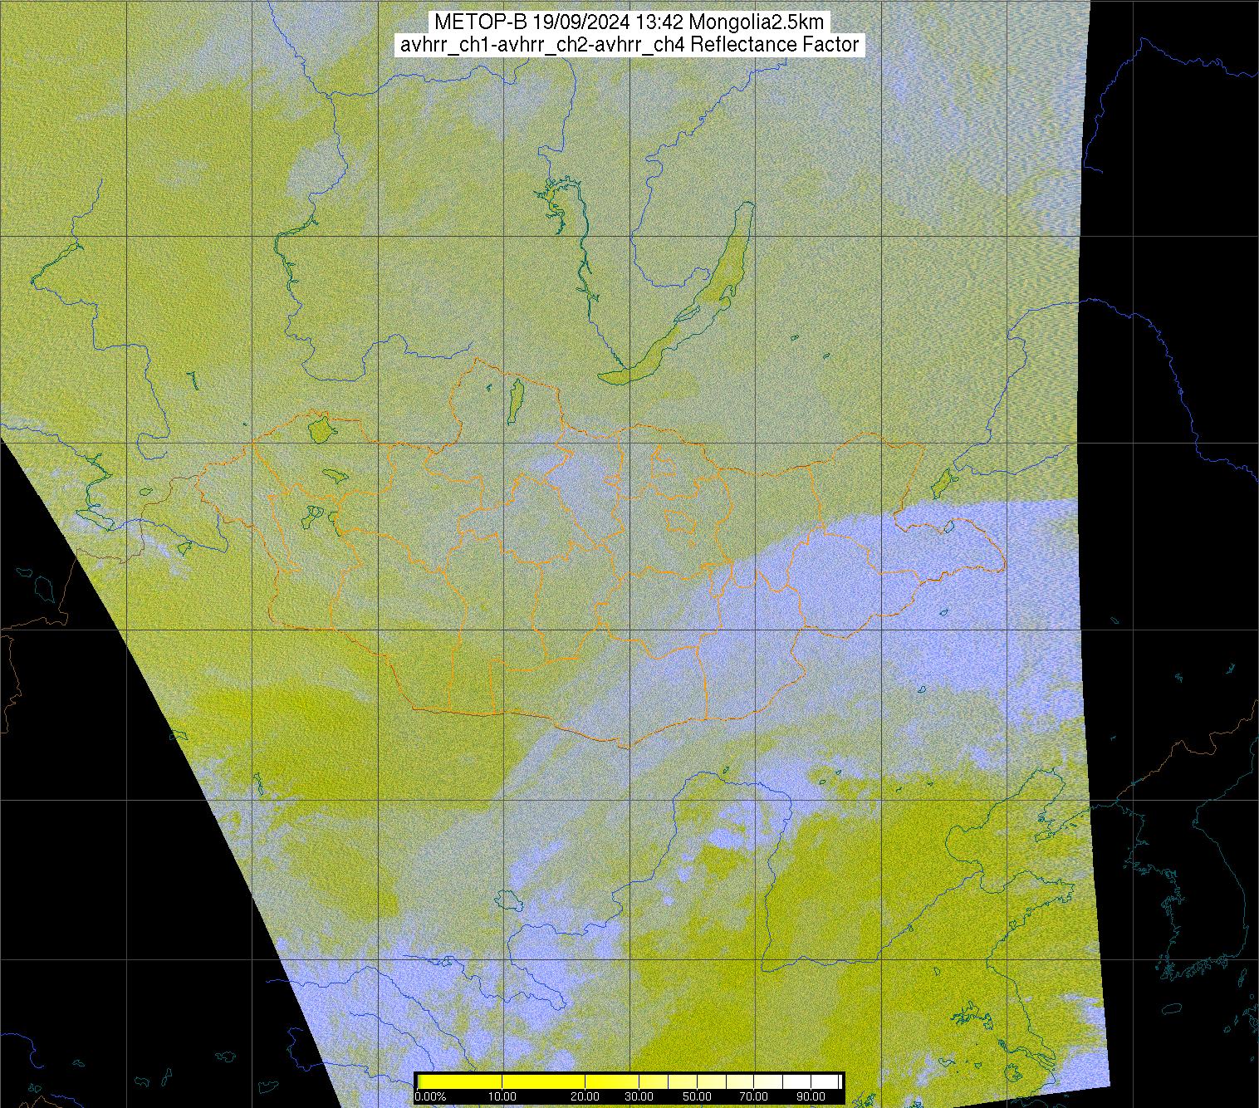The height and width of the screenshot is (1108, 1259).
Task: Select the 0.00% label on the color scale
Action: (429, 1097)
